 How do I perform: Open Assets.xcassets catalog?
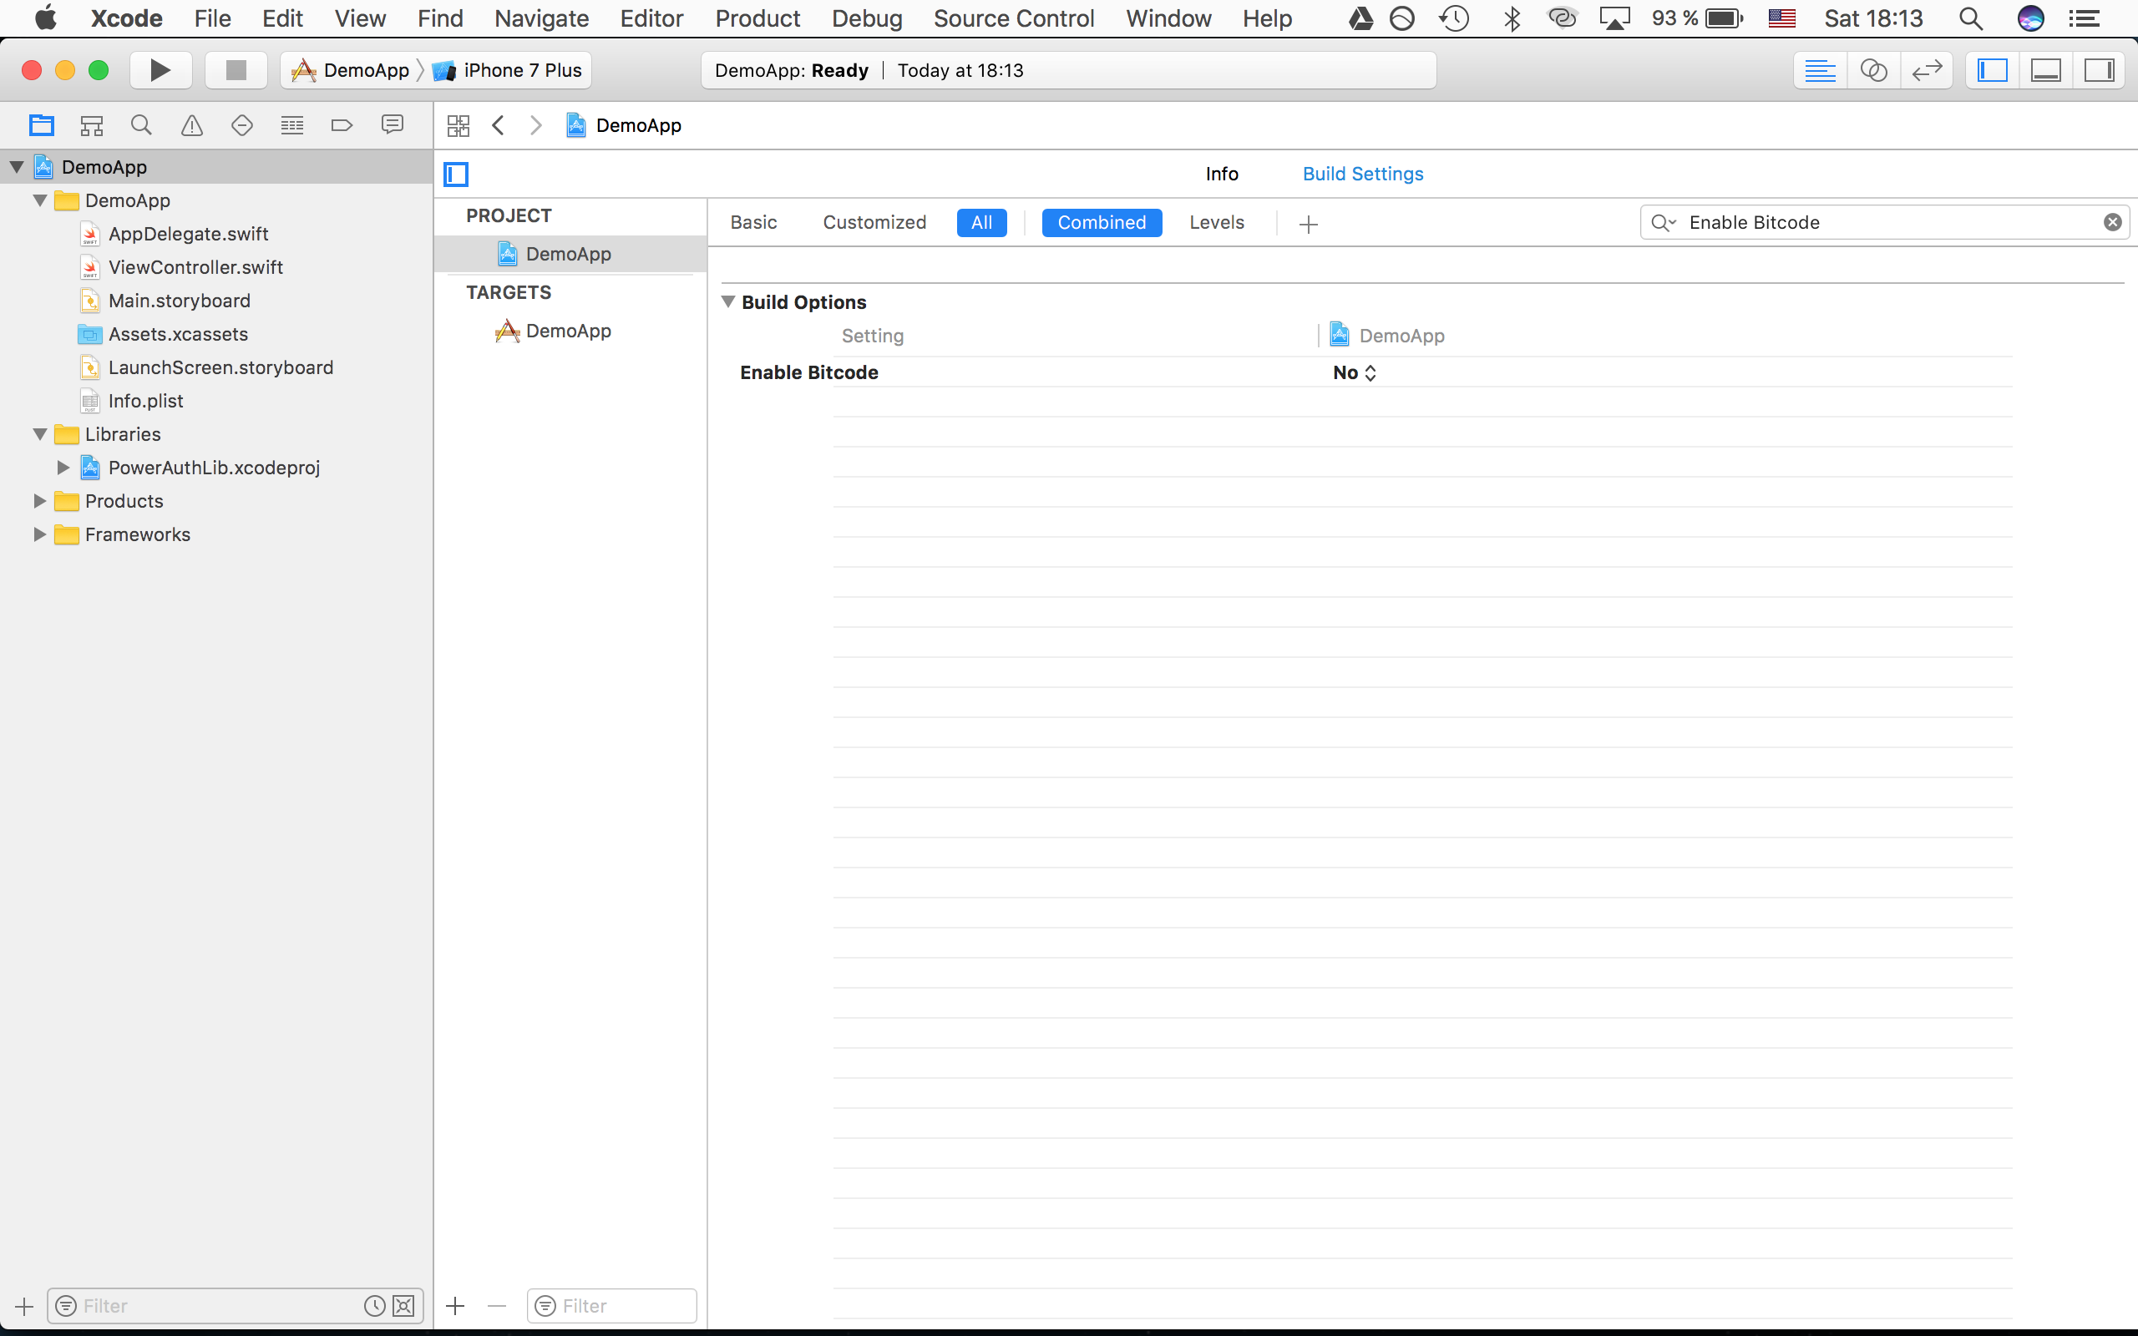(x=178, y=334)
